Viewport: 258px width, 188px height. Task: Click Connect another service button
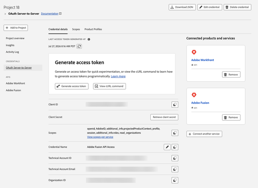[204, 134]
